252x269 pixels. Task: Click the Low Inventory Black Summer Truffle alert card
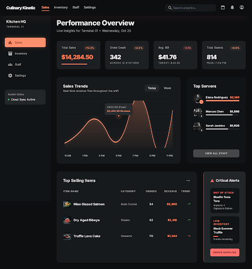click(225, 230)
